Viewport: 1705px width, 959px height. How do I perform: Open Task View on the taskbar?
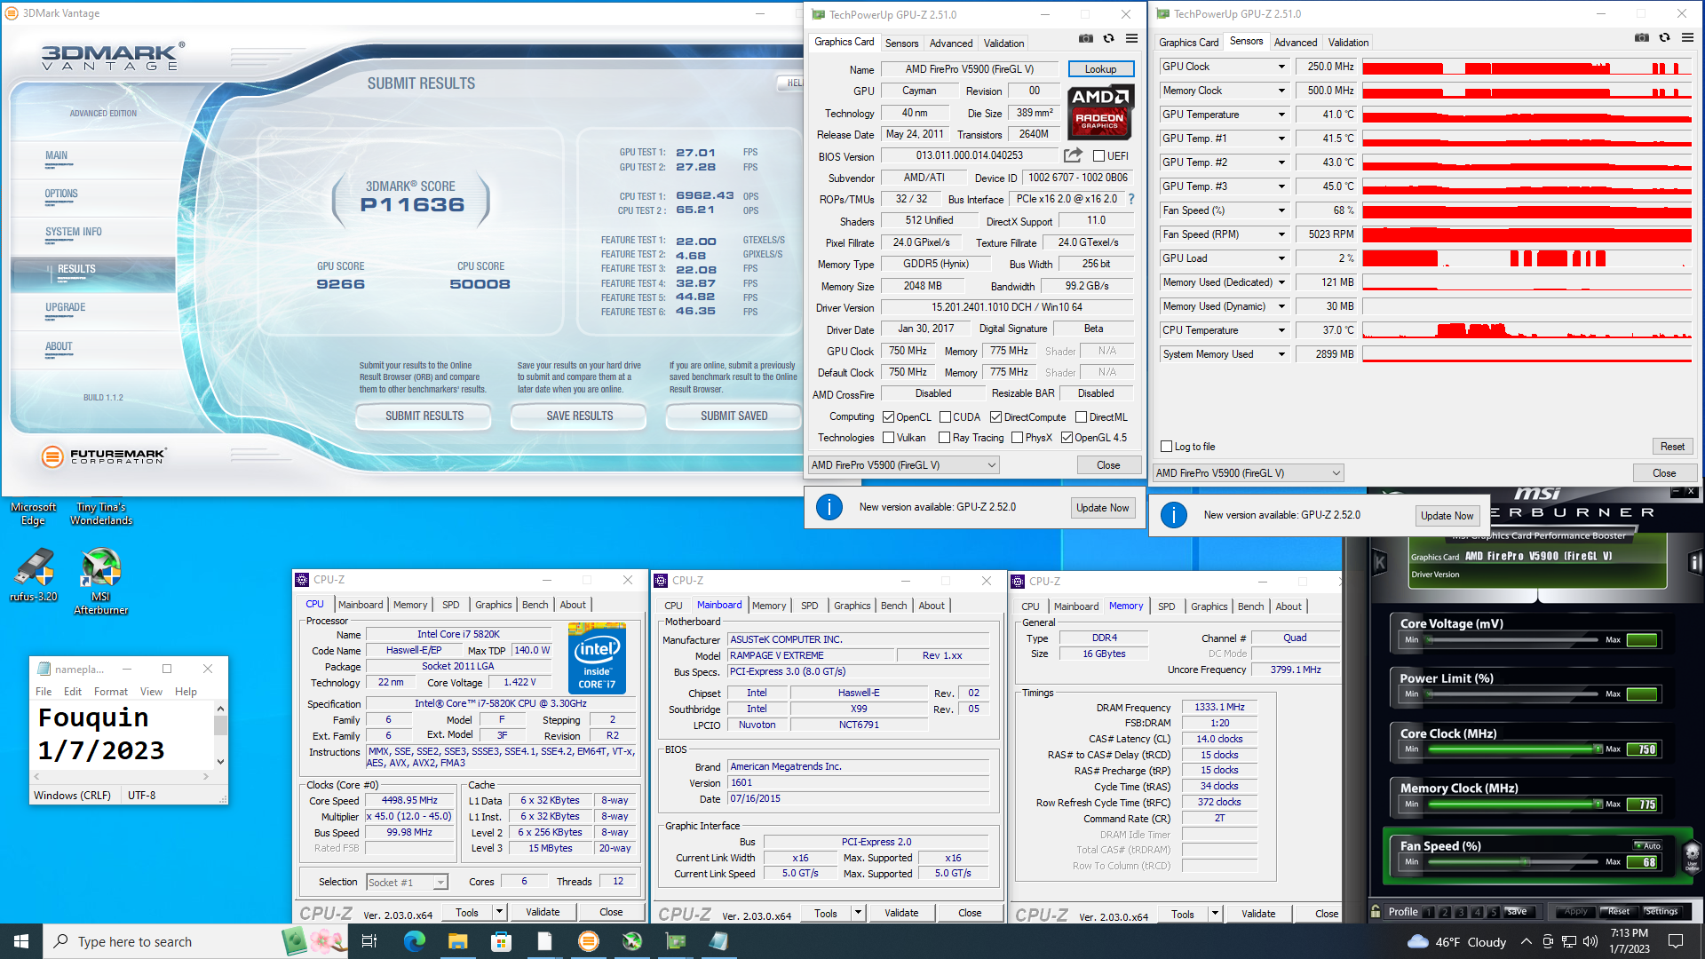click(x=369, y=941)
